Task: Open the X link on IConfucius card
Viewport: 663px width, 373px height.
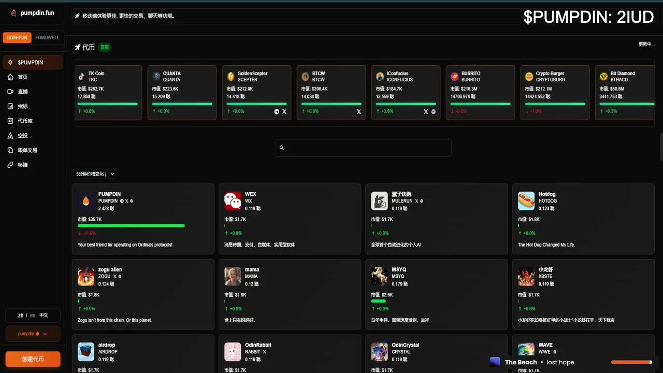Action: point(426,111)
